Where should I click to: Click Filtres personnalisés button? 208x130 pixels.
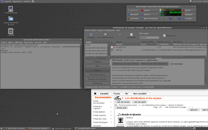pyautogui.click(x=97, y=75)
